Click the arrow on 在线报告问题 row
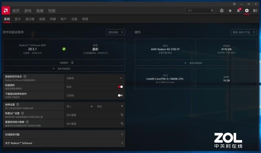 point(122,134)
